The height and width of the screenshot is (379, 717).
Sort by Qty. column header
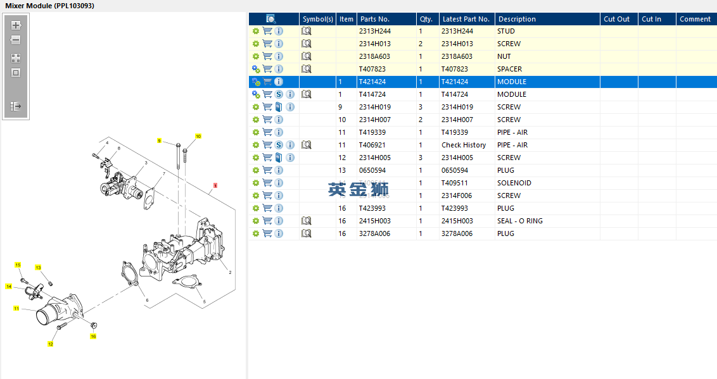point(428,19)
